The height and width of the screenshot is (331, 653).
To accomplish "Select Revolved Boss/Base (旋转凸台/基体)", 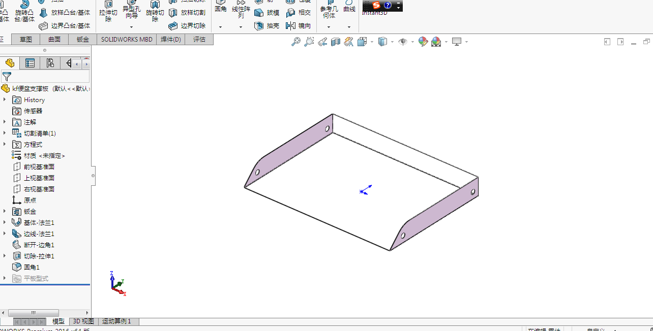I will (24, 11).
